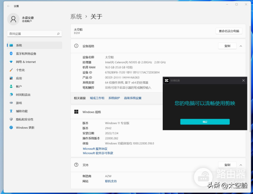Click 确定 in the 剪映 dialog

tap(205, 122)
